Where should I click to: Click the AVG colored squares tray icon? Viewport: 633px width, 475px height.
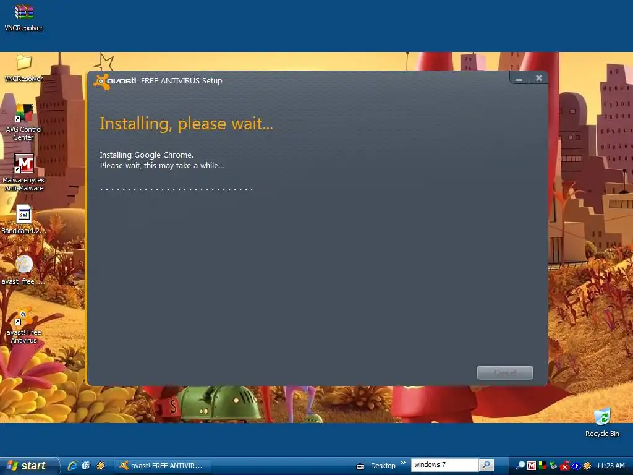coord(543,466)
